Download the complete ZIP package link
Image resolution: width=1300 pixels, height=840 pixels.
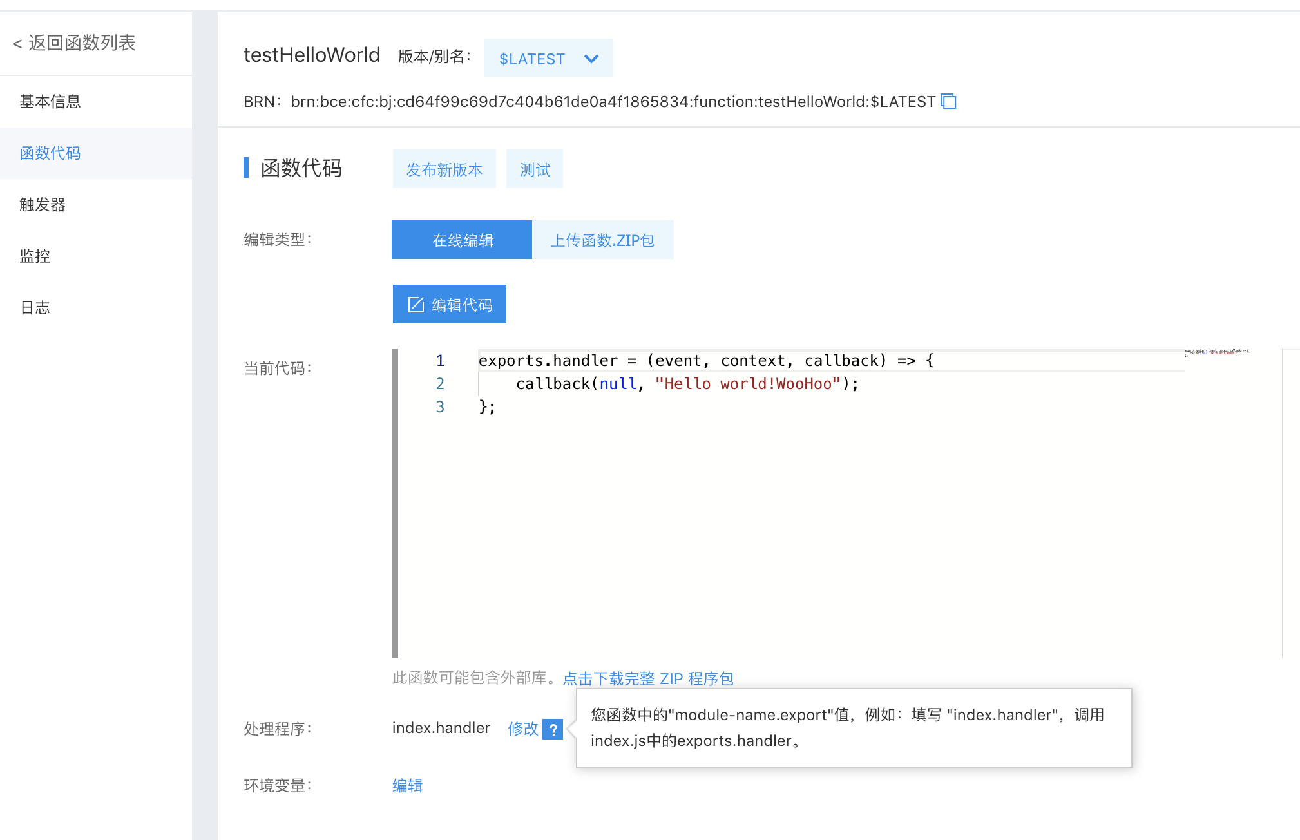[648, 678]
